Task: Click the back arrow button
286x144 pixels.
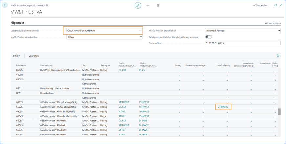Action: [5, 5]
